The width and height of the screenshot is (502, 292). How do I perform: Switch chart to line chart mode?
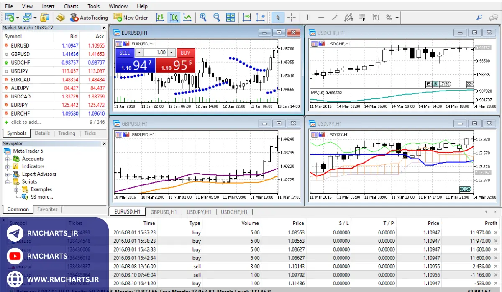(187, 18)
